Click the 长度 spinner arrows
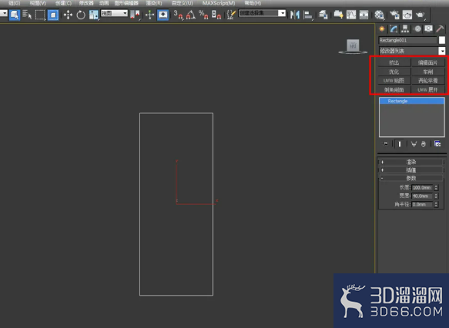 [x=436, y=188]
